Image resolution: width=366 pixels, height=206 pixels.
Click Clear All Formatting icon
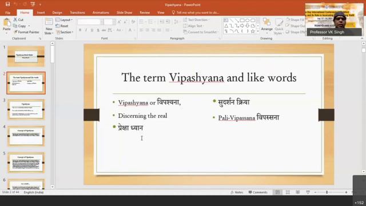[x=133, y=22]
